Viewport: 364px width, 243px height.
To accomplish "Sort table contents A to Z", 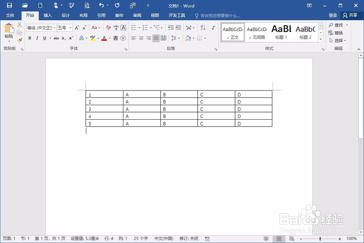I will click(x=203, y=28).
